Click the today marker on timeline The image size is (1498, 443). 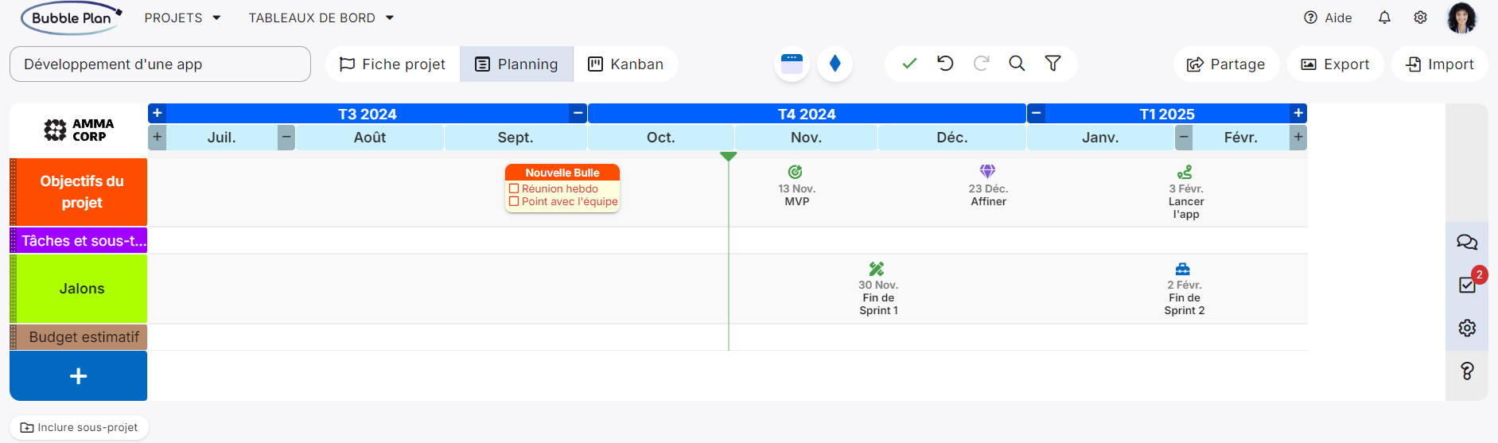[728, 157]
